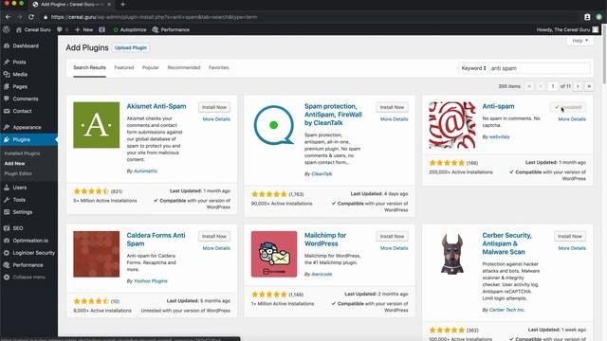View More Details for Mailchimp for WordPress
607x341 pixels.
(x=395, y=248)
